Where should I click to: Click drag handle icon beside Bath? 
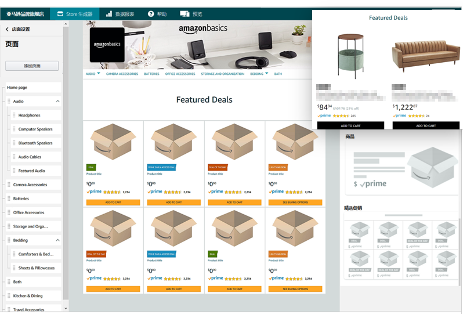tap(9, 282)
